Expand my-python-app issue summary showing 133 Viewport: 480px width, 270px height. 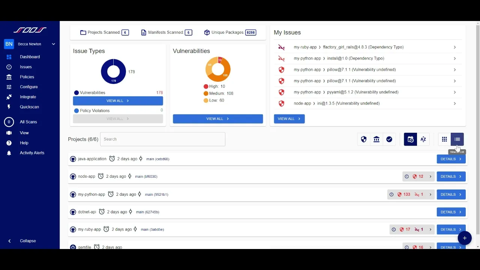click(x=411, y=195)
